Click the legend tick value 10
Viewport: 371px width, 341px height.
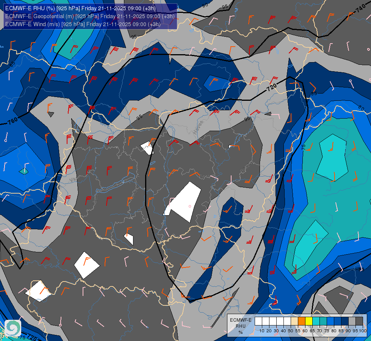(x=262, y=331)
